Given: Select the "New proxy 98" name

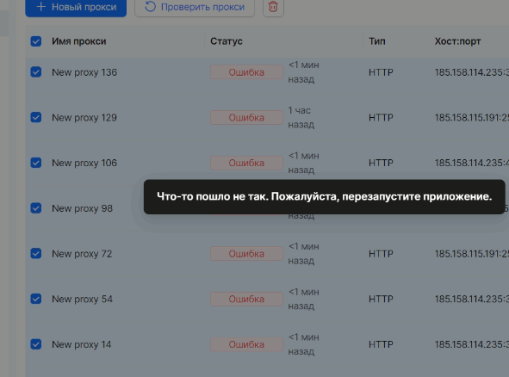Looking at the screenshot, I should 82,208.
